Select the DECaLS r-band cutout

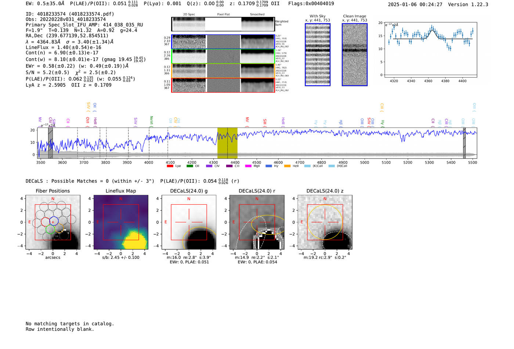pos(257,222)
